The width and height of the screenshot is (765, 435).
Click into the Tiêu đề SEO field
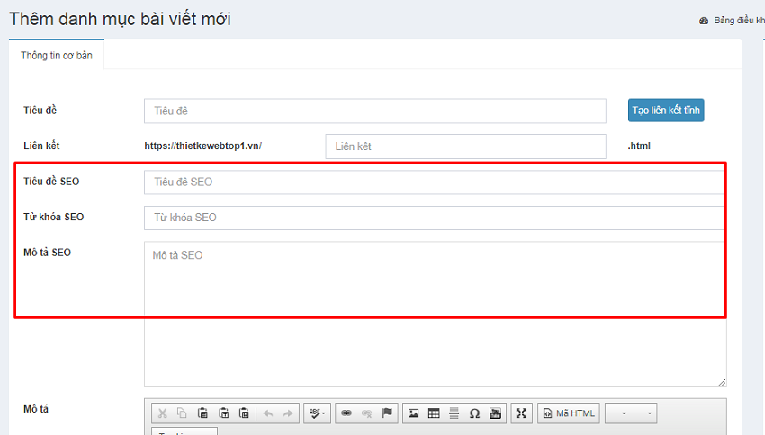[x=434, y=182]
